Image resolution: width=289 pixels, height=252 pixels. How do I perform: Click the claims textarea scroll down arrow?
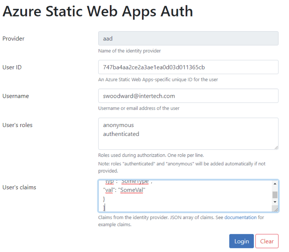(275, 202)
